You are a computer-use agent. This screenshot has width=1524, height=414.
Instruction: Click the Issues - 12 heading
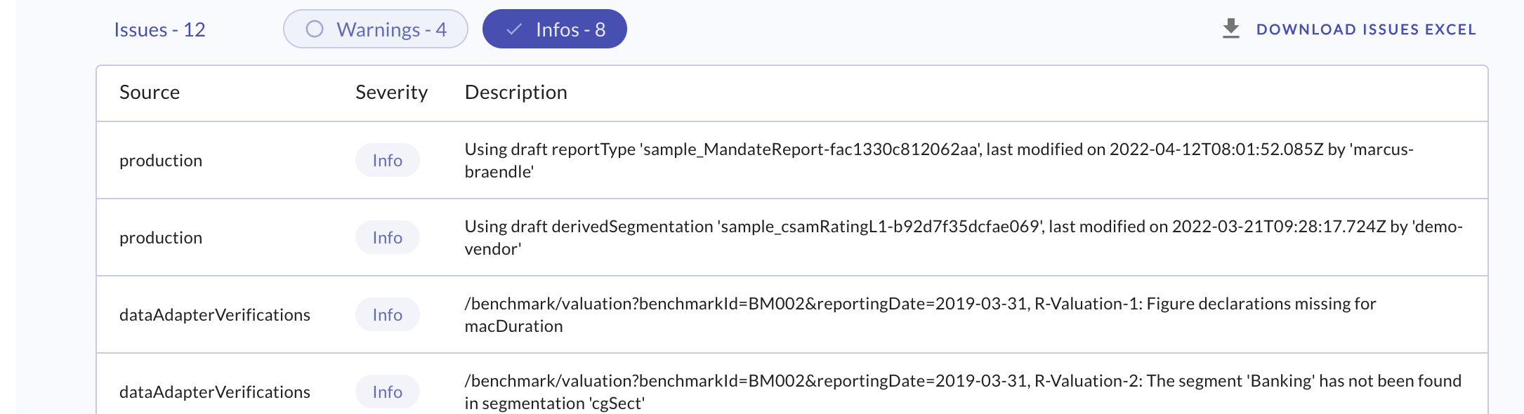click(159, 29)
